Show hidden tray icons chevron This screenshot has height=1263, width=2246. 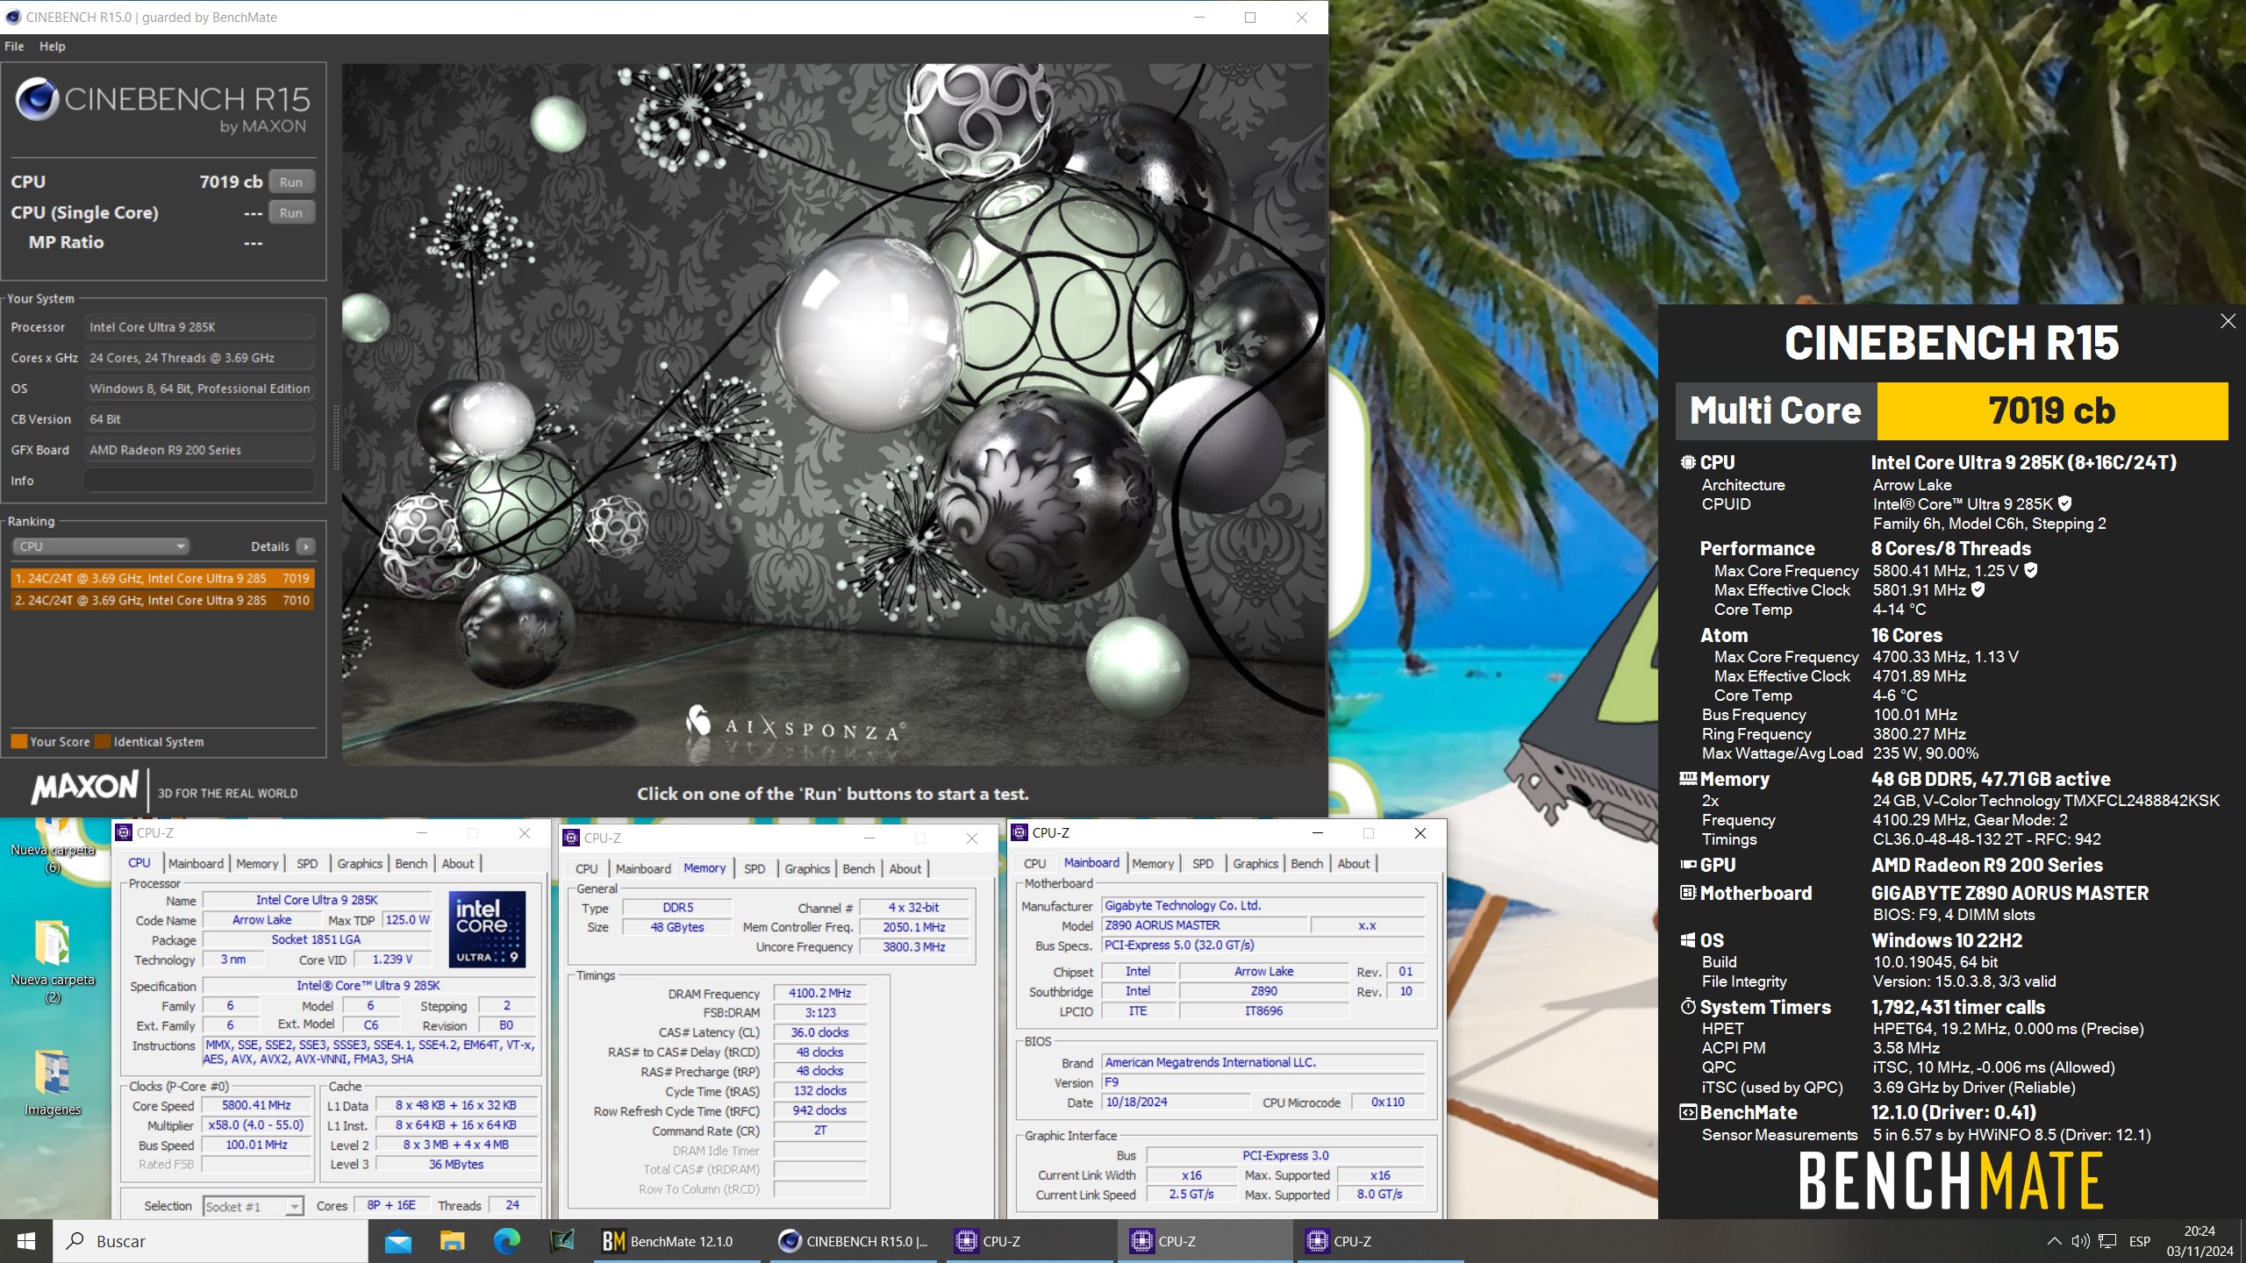[2054, 1241]
